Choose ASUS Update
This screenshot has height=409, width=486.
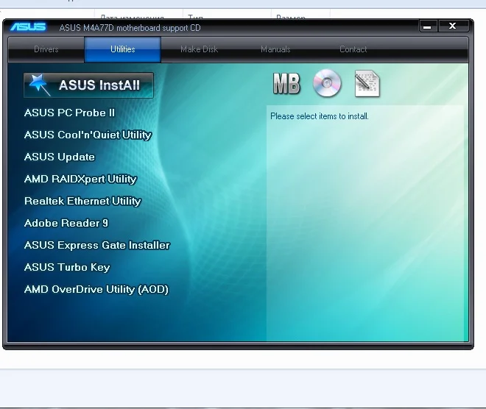(x=60, y=157)
